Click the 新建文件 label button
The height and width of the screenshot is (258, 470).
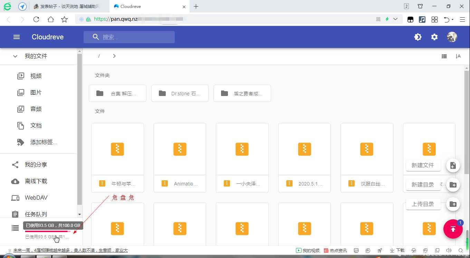pyautogui.click(x=423, y=165)
